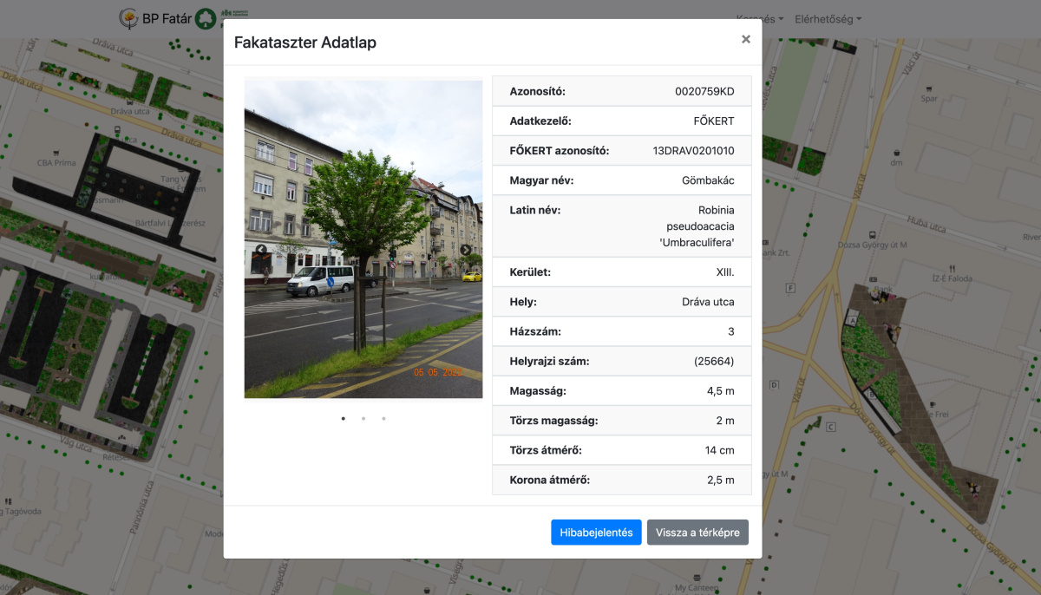This screenshot has height=595, width=1041.
Task: Expand the Elérhetőség dropdown menu
Action: (x=828, y=18)
